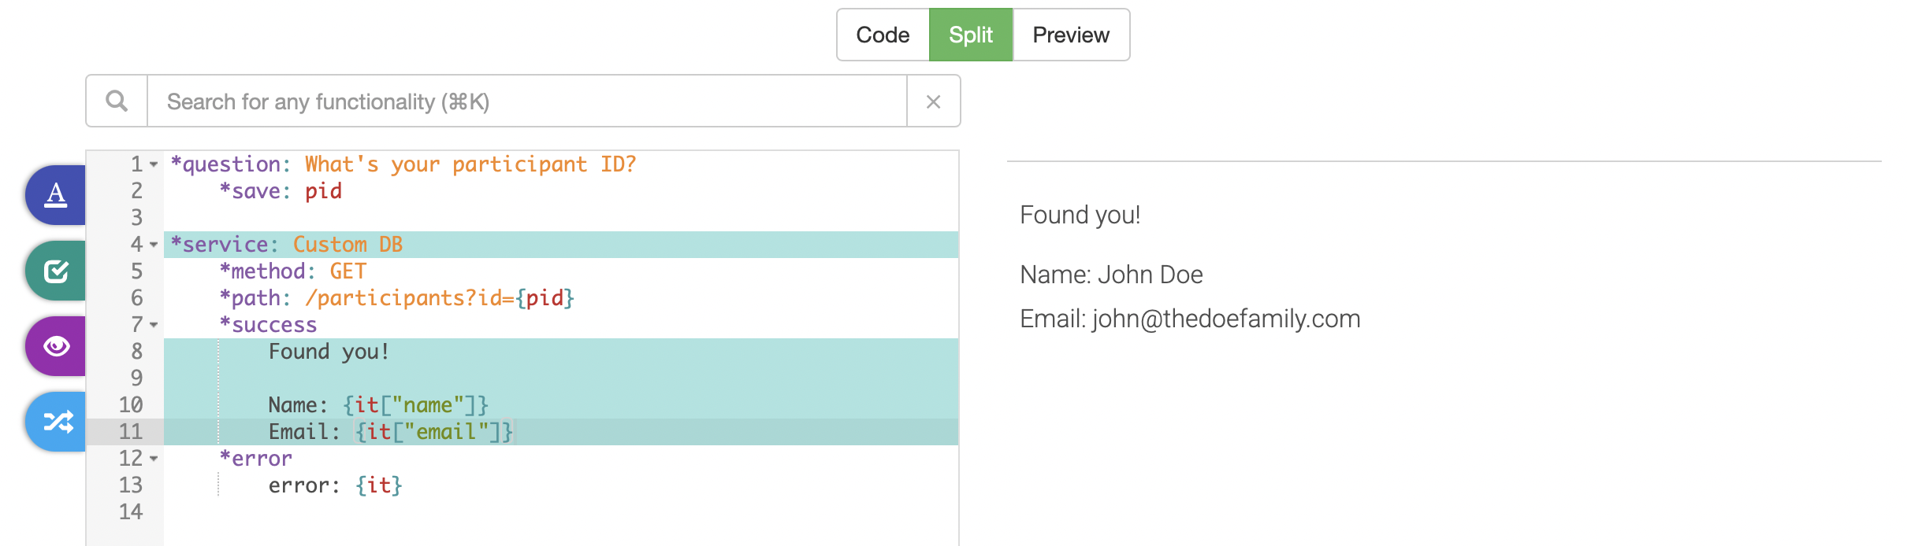Screen dimensions: 1907x546
Task: Switch to the Split view tab
Action: coord(971,35)
